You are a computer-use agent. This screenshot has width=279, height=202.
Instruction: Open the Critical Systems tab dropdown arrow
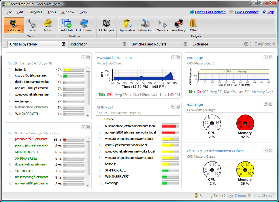pyautogui.click(x=64, y=44)
